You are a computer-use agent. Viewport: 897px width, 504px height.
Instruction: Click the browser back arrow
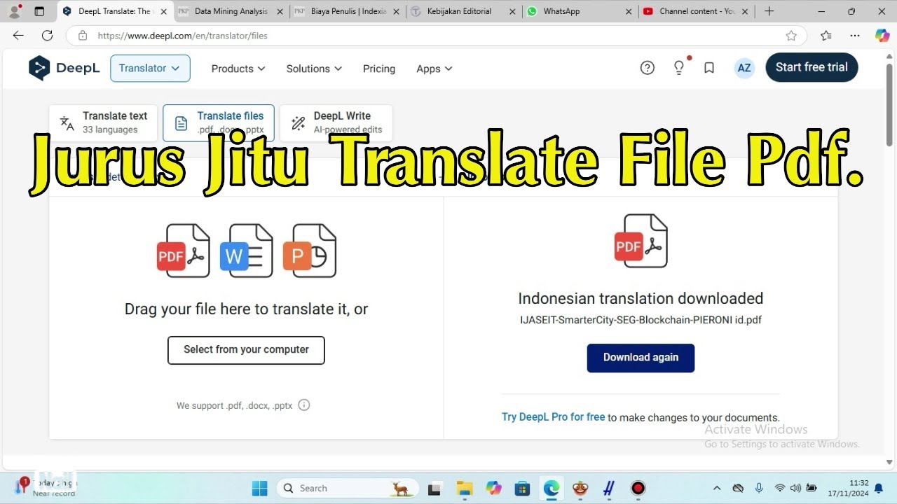click(x=18, y=36)
